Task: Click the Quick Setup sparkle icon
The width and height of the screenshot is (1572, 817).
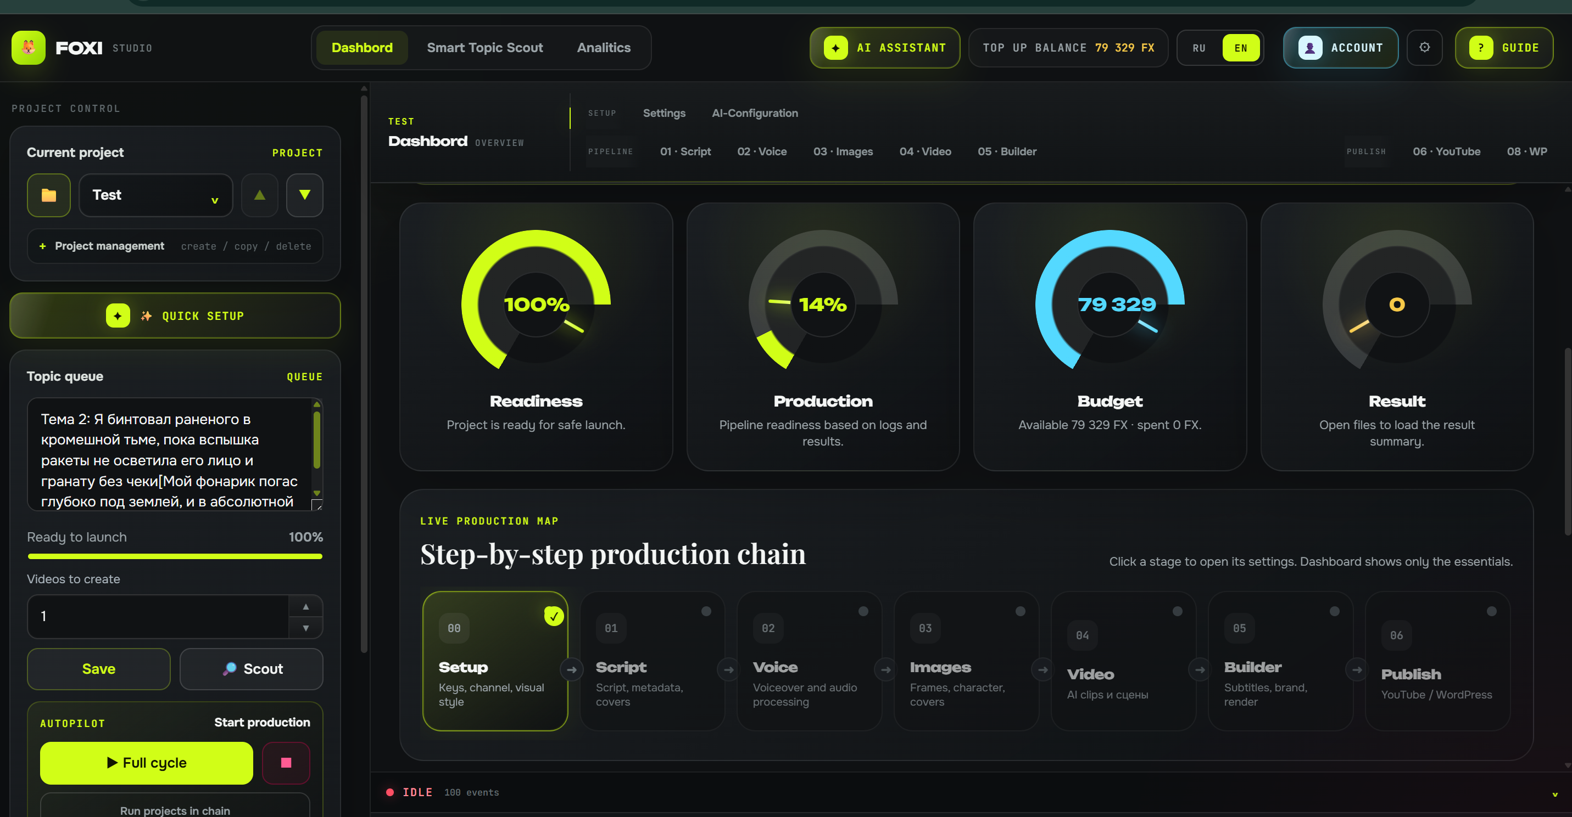Action: coord(118,316)
